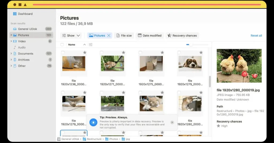
Task: Star the sleepy cat close-up picture
Action: 162,93
